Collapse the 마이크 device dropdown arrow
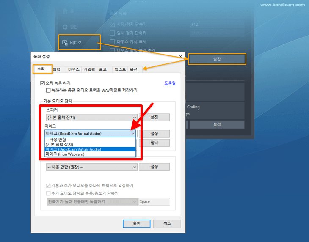Screen dimensions: 309x242 pos(133,134)
